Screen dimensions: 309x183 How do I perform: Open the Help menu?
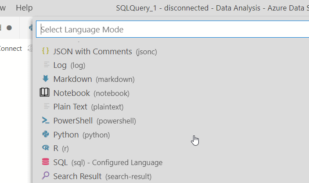pyautogui.click(x=24, y=8)
